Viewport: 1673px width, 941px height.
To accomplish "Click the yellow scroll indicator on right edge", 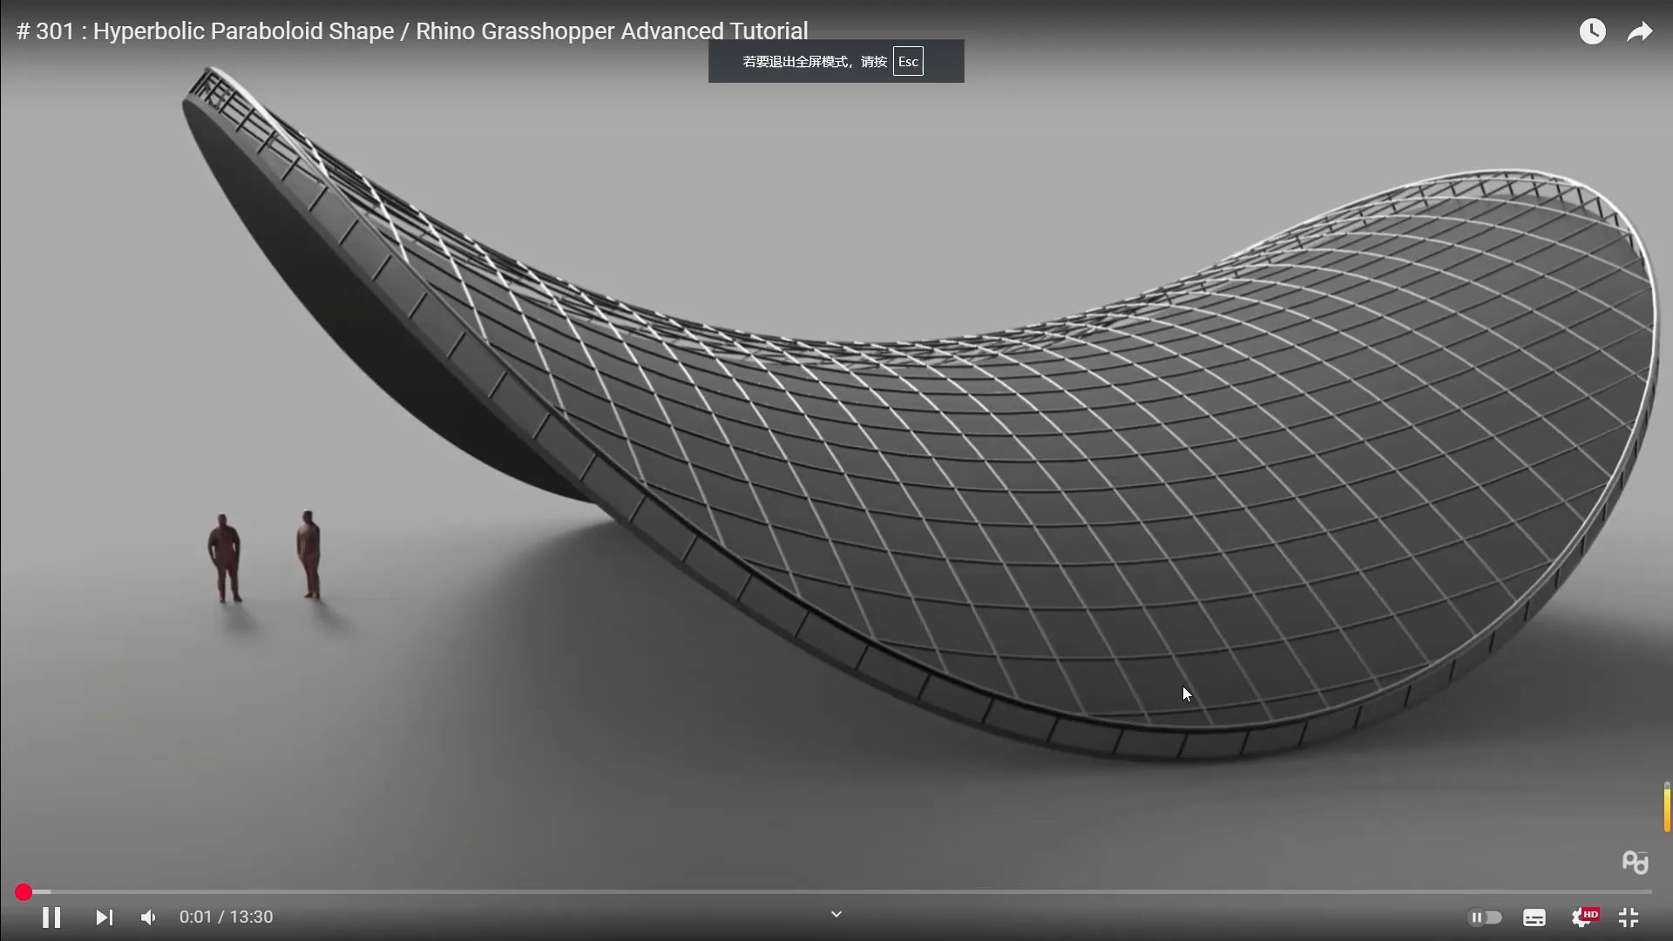I will 1666,808.
